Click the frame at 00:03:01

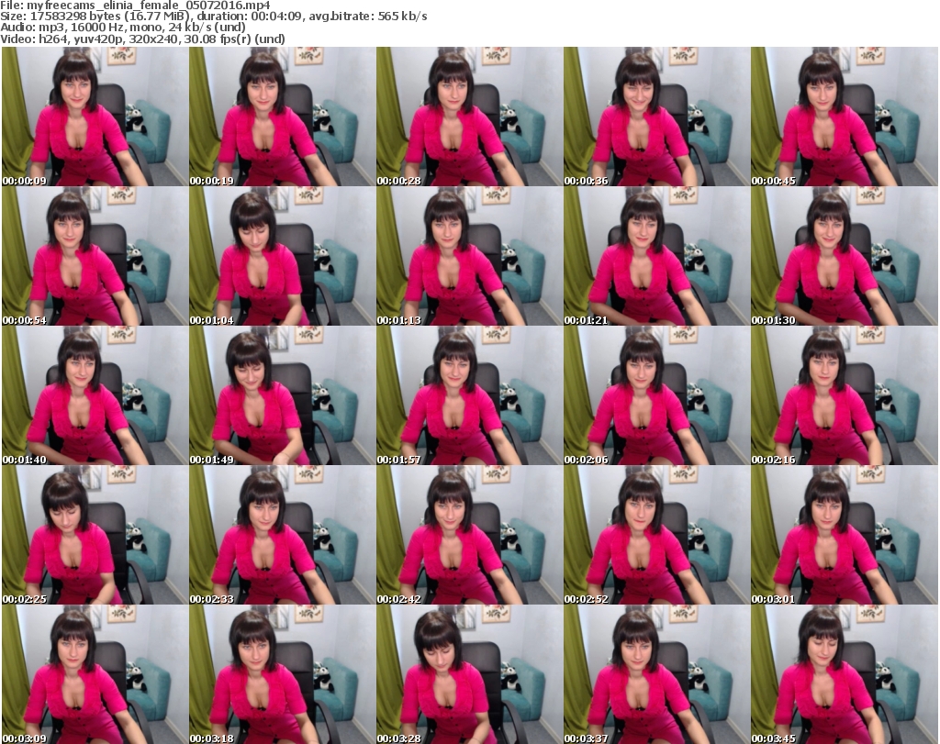845,535
